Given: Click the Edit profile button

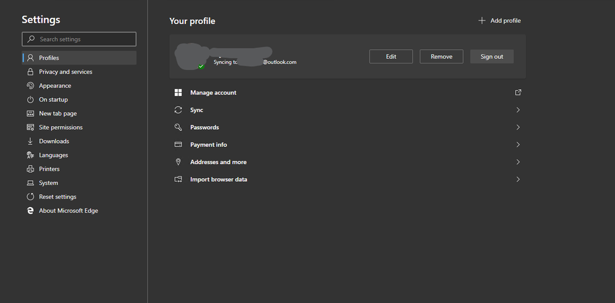Looking at the screenshot, I should point(391,57).
